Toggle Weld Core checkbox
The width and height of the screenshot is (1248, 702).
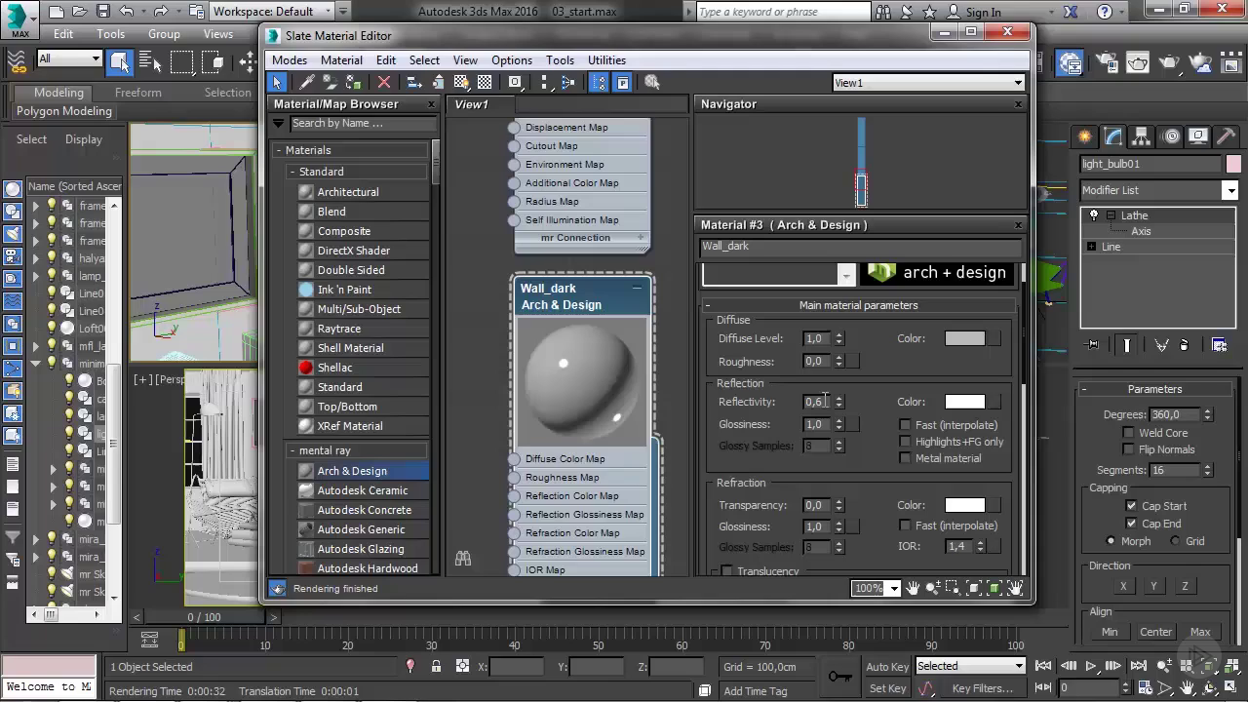coord(1128,432)
